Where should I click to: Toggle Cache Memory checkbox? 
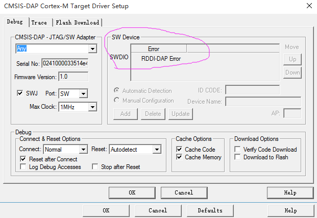coord(179,157)
